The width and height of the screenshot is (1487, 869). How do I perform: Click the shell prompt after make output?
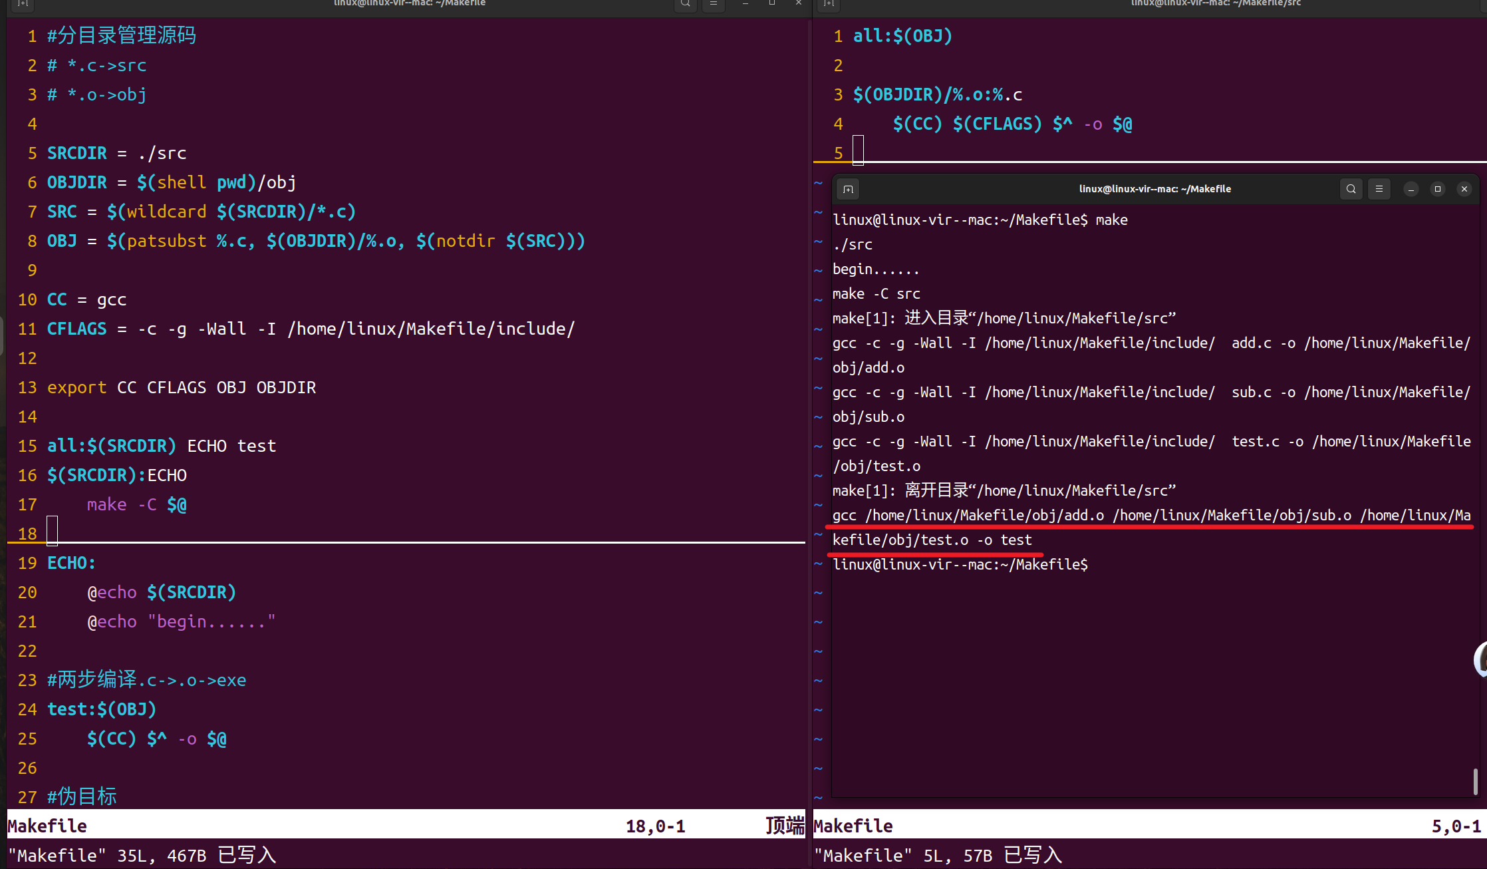(960, 565)
